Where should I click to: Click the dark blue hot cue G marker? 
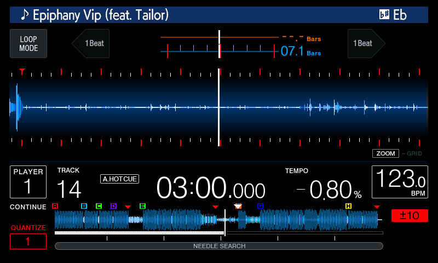coord(260,206)
